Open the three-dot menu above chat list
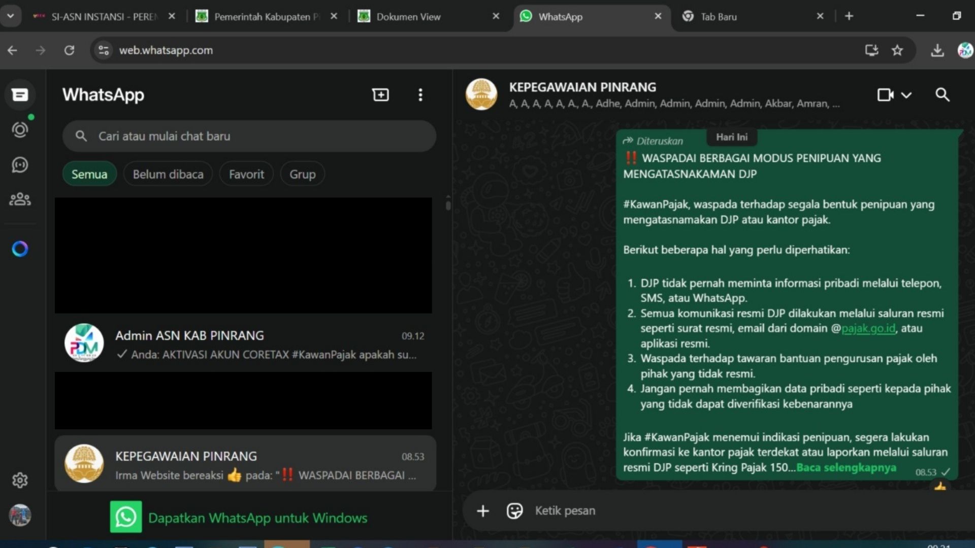The image size is (975, 548). pos(420,95)
